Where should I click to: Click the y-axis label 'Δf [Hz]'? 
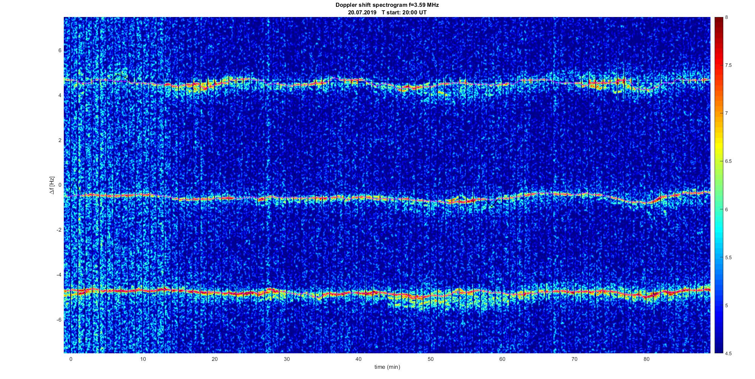pyautogui.click(x=52, y=185)
